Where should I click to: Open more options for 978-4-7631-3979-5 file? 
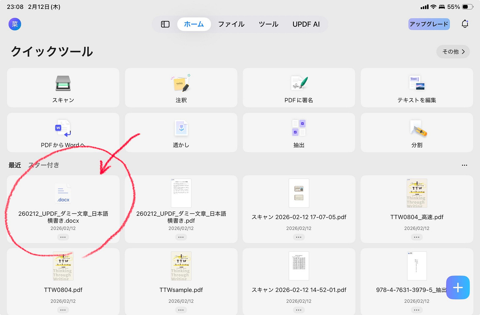(417, 310)
